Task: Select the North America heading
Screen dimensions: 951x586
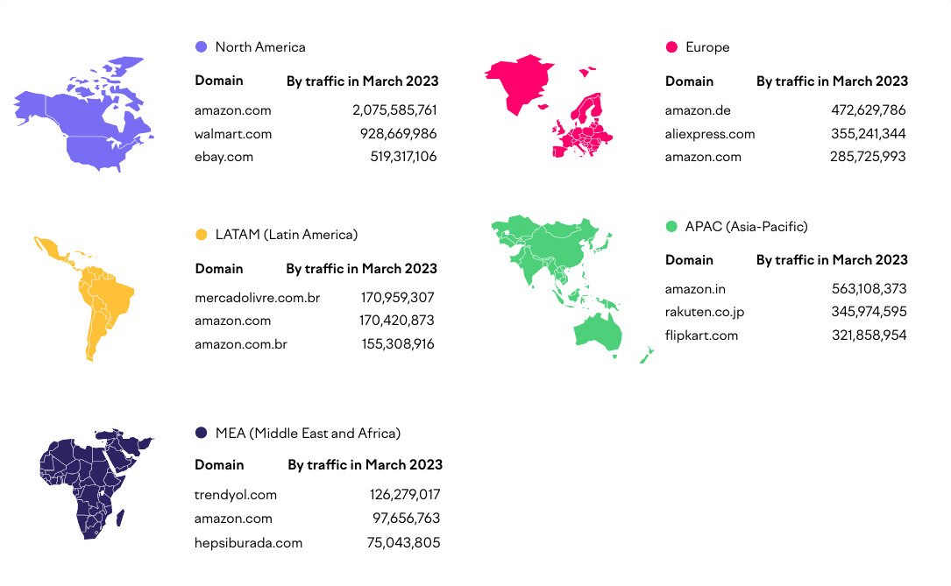Action: click(x=260, y=47)
